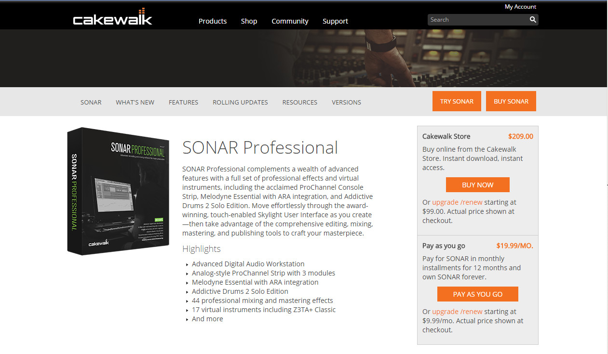Open the Support menu
The width and height of the screenshot is (608, 354).
point(335,21)
